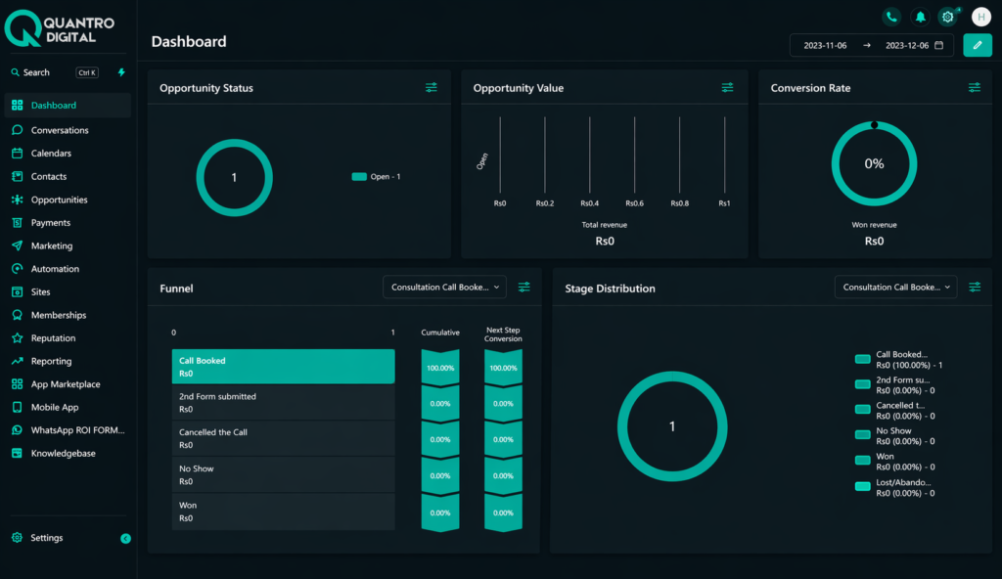Open the notifications bell icon

pyautogui.click(x=920, y=17)
